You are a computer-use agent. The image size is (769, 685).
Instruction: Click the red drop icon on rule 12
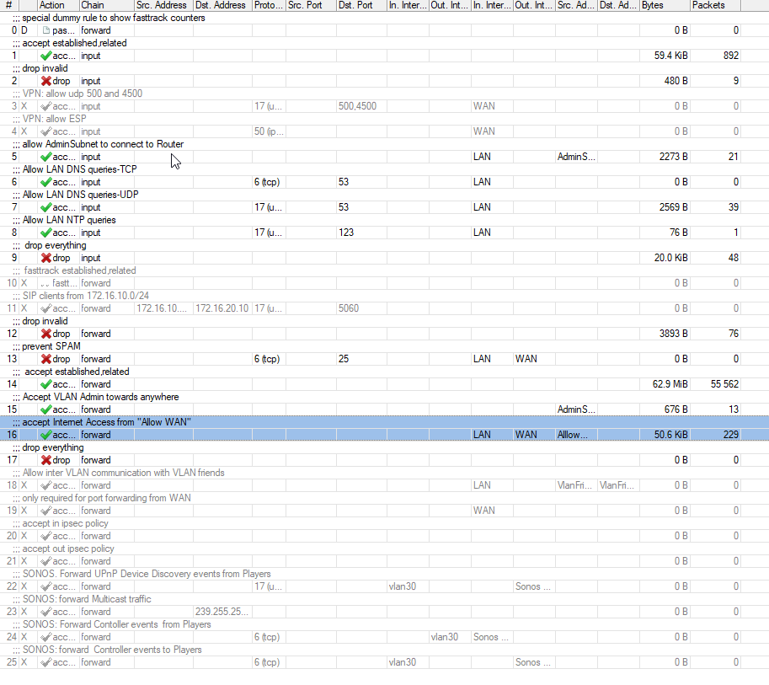click(x=46, y=334)
